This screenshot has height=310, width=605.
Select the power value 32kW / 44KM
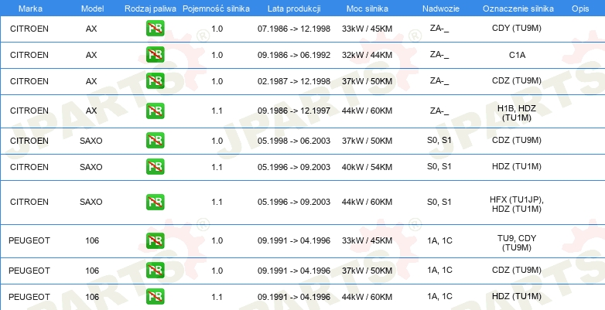point(367,55)
